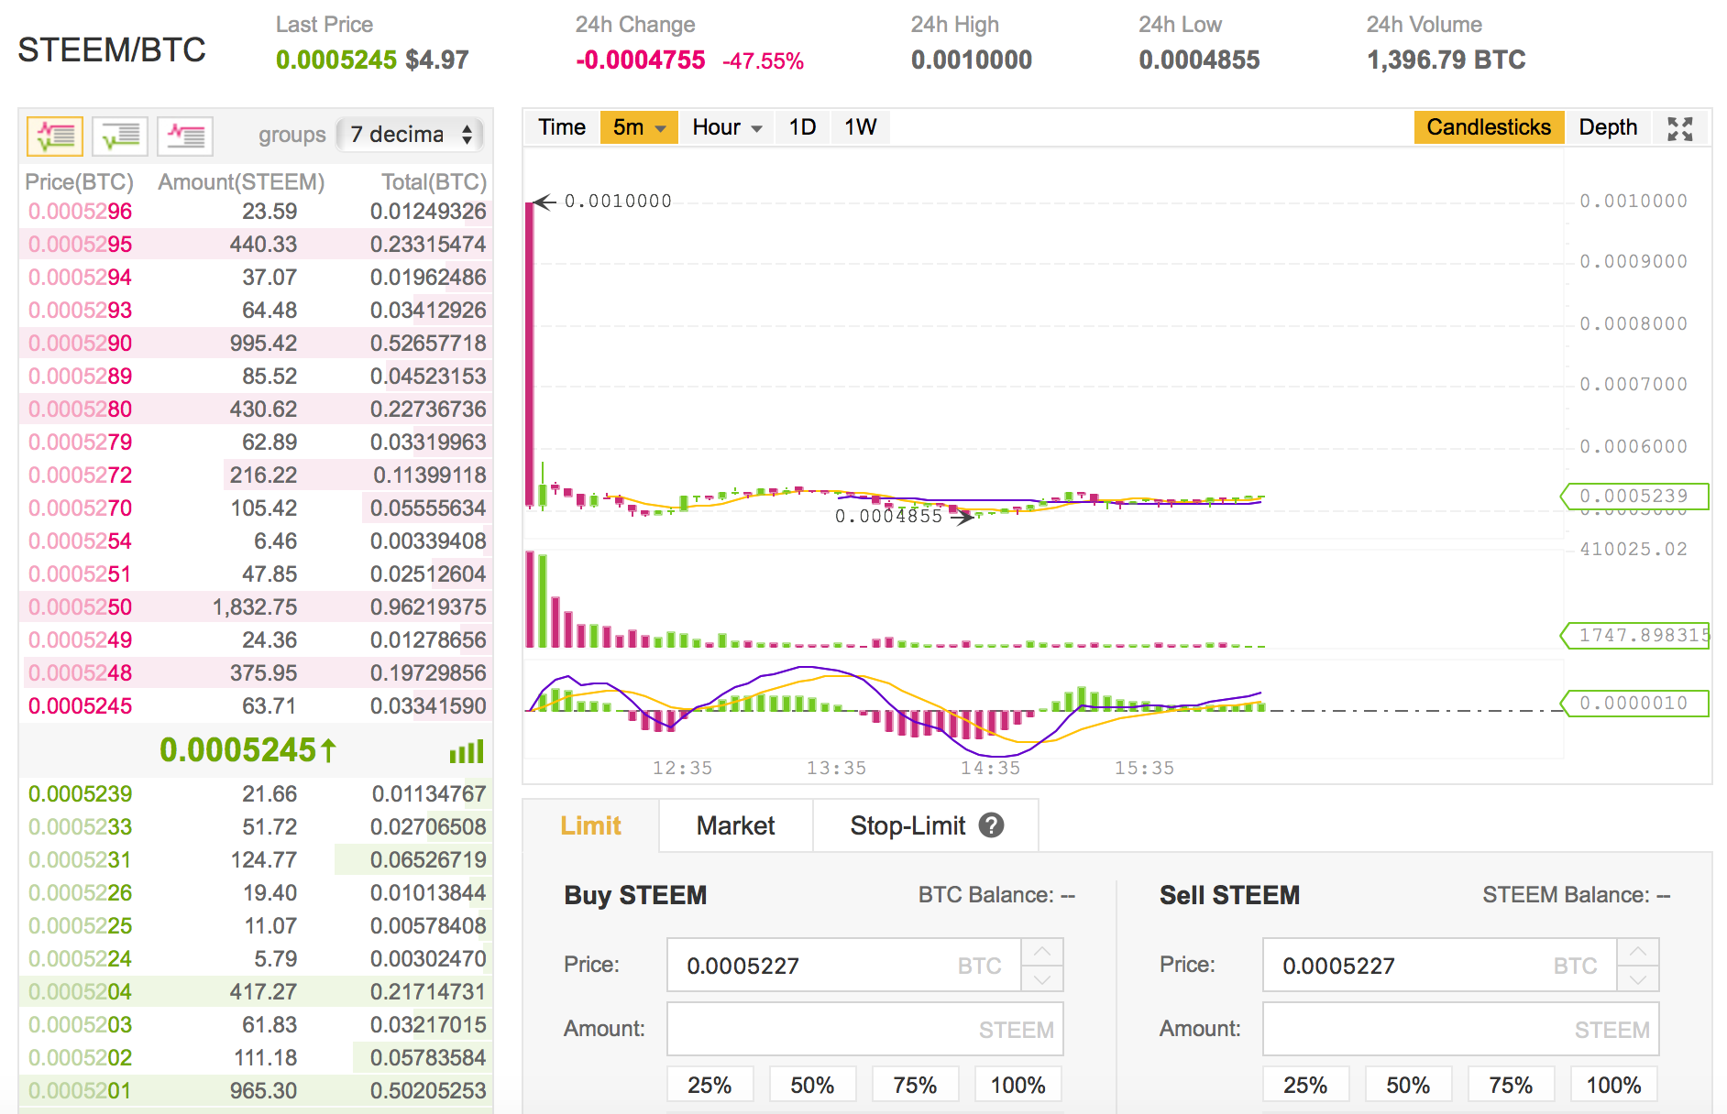This screenshot has width=1727, height=1114.
Task: Switch to Depth chart
Action: coord(1608,127)
